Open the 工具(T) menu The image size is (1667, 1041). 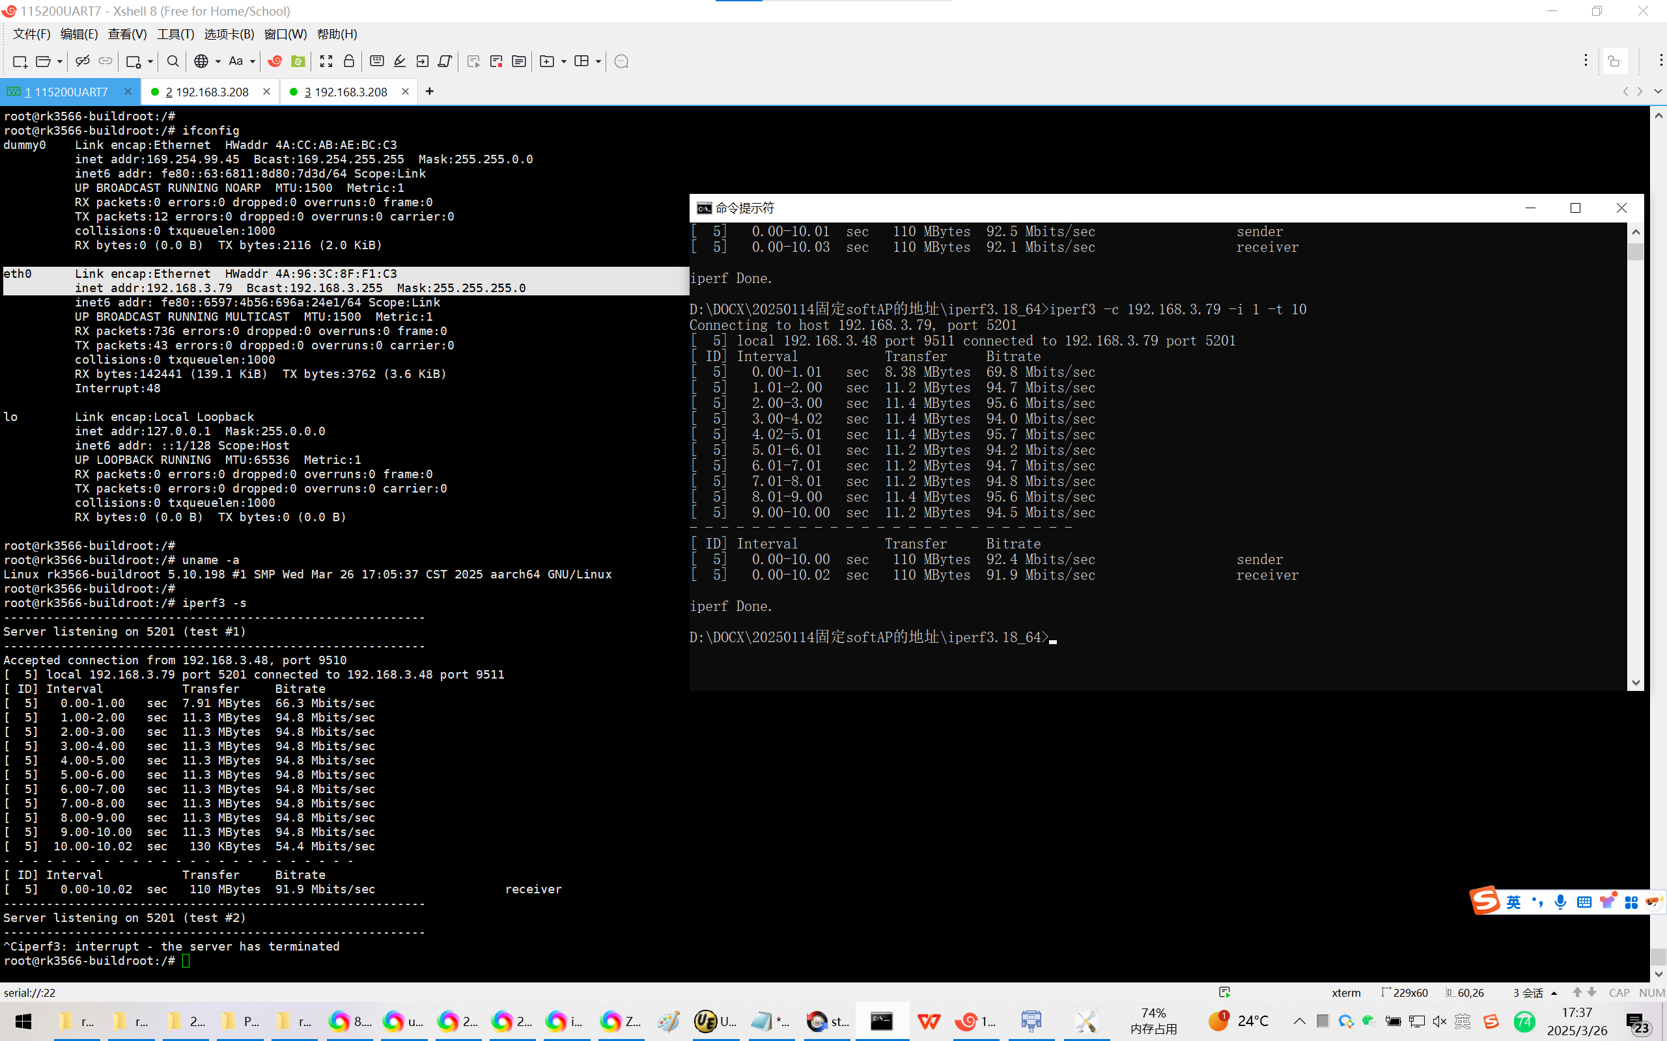click(x=175, y=34)
